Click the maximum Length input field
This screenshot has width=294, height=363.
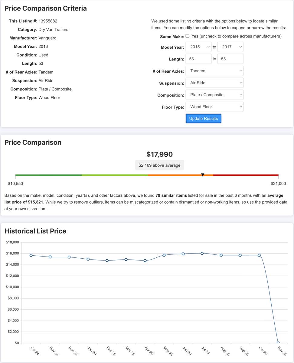[x=230, y=59]
